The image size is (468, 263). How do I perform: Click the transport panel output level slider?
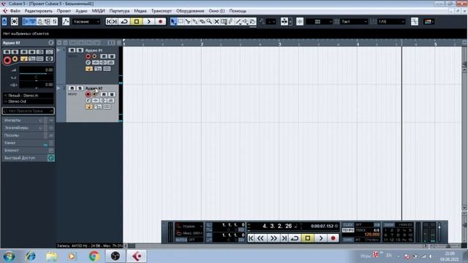point(439,232)
